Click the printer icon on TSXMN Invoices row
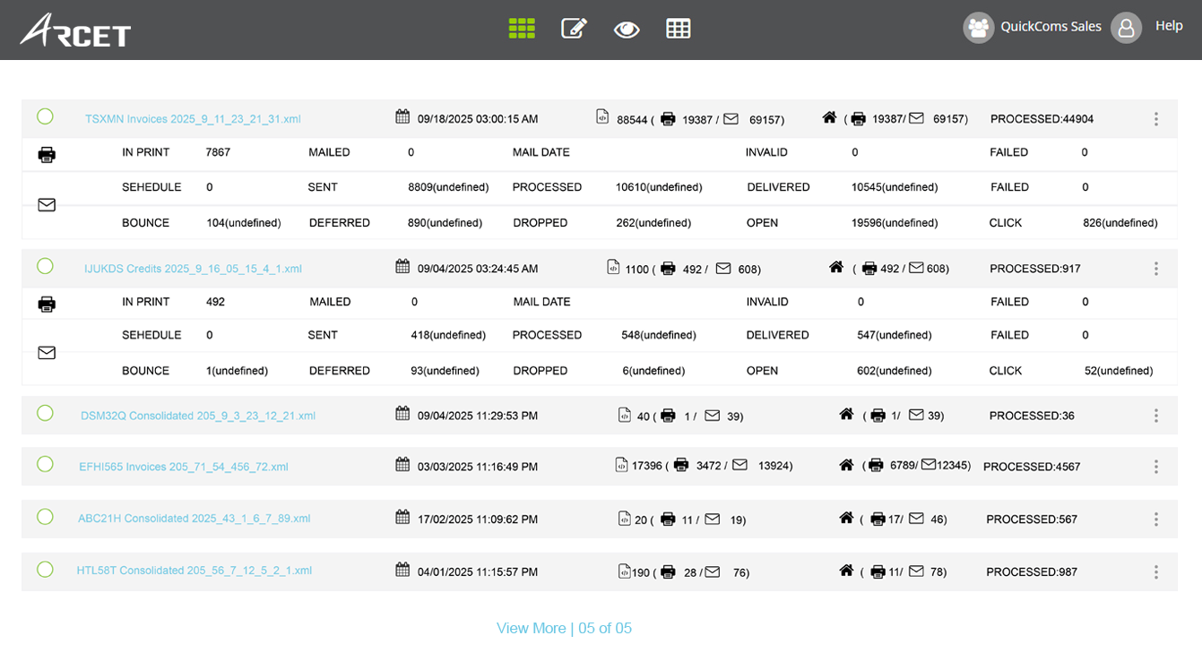 (x=45, y=154)
